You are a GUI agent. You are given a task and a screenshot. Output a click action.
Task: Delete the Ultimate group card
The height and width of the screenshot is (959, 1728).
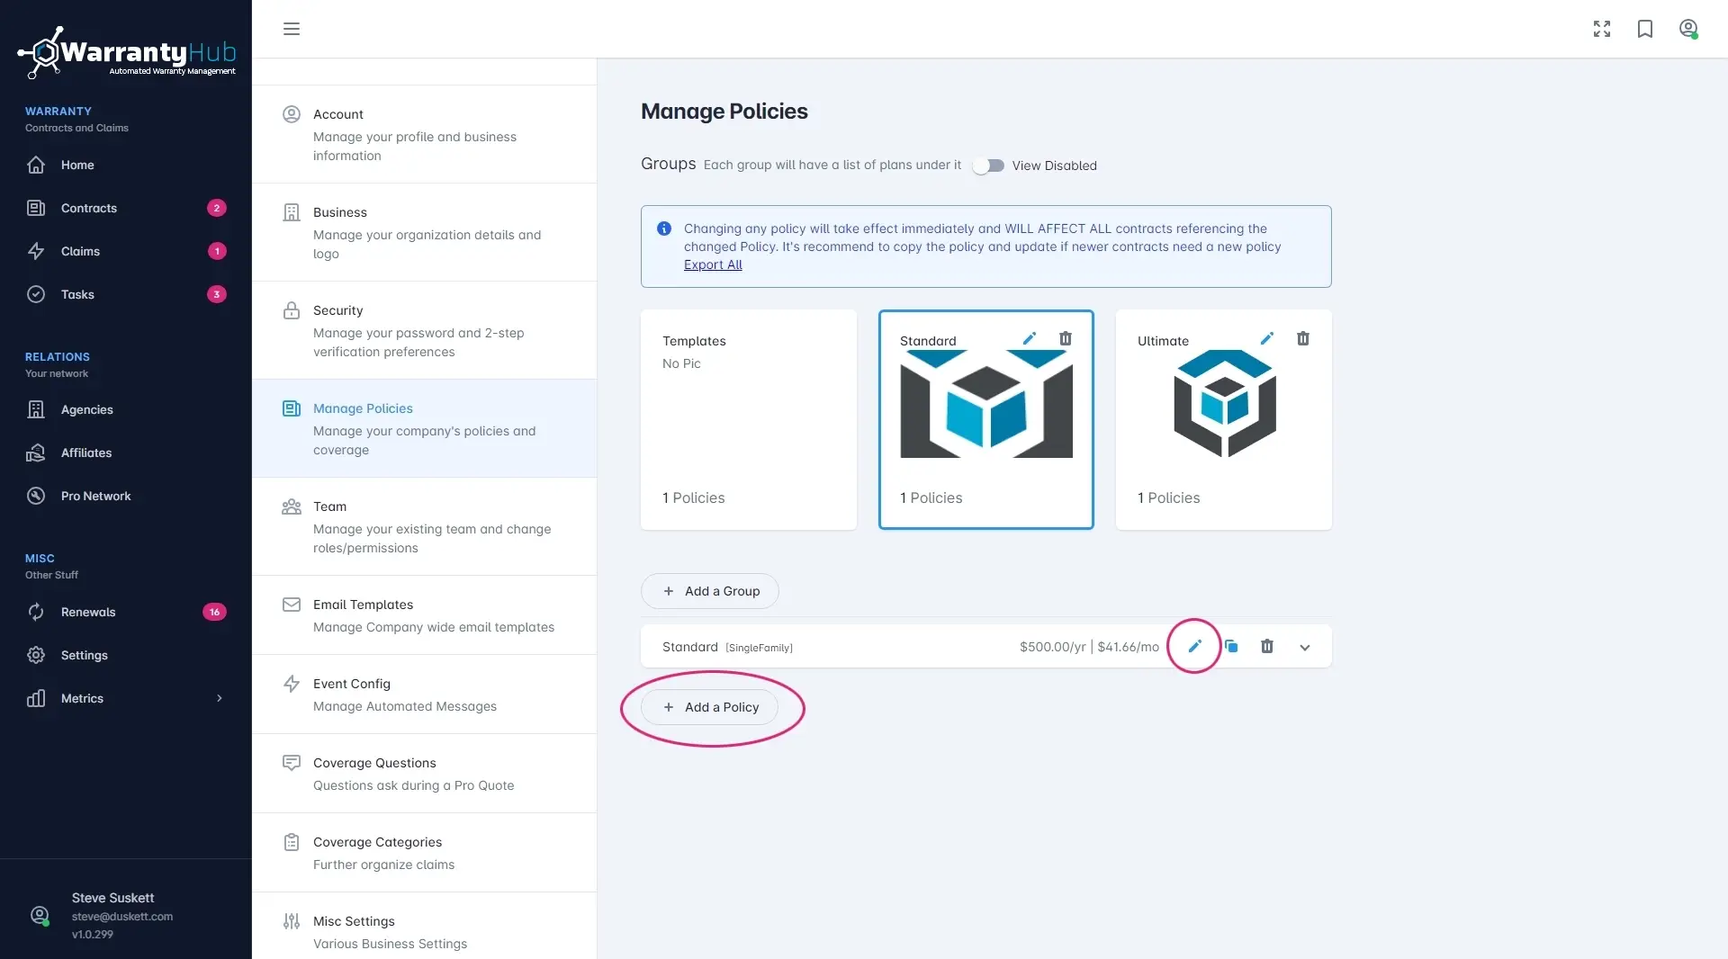1302,339
